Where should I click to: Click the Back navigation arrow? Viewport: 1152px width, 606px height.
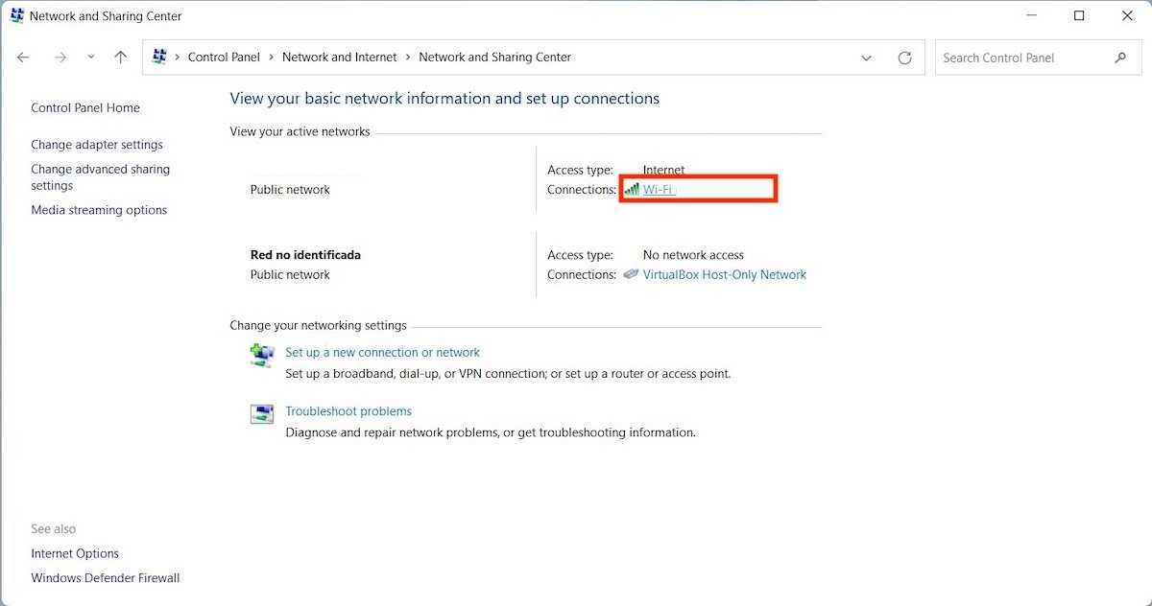pos(23,58)
